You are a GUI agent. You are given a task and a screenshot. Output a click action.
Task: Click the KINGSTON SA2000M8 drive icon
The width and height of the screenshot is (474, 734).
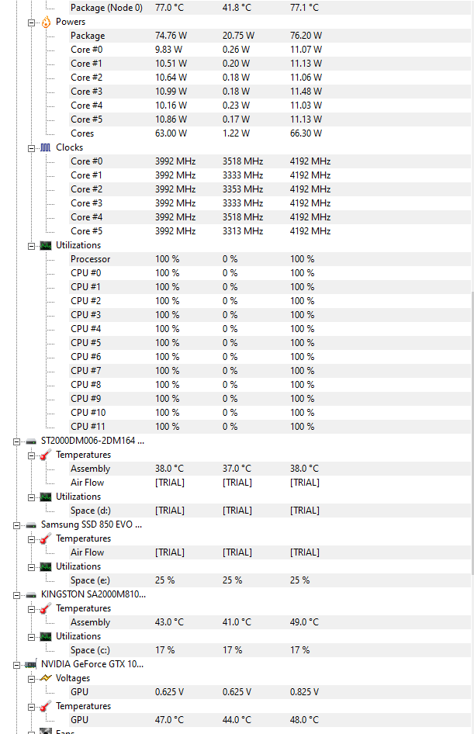(31, 594)
